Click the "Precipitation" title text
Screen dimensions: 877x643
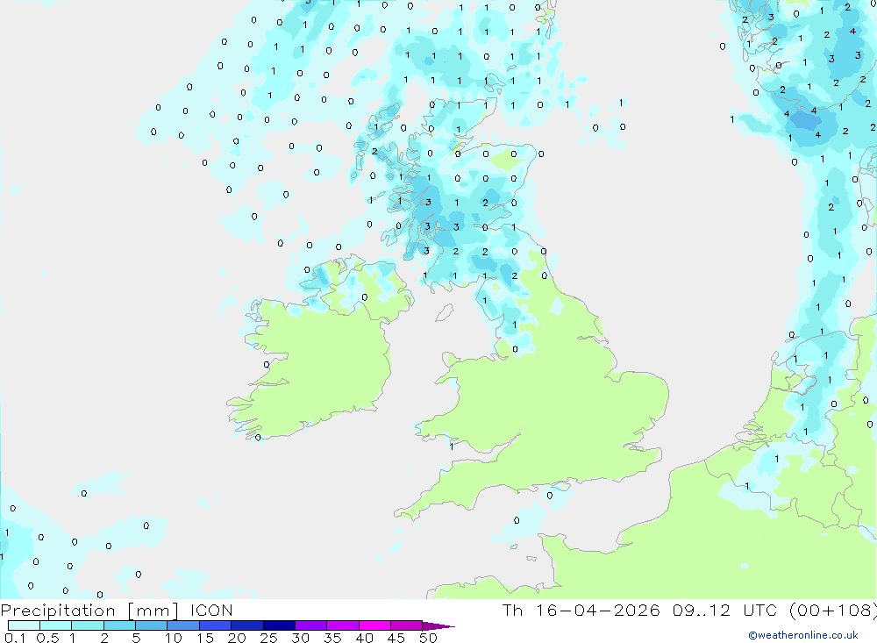(58, 611)
